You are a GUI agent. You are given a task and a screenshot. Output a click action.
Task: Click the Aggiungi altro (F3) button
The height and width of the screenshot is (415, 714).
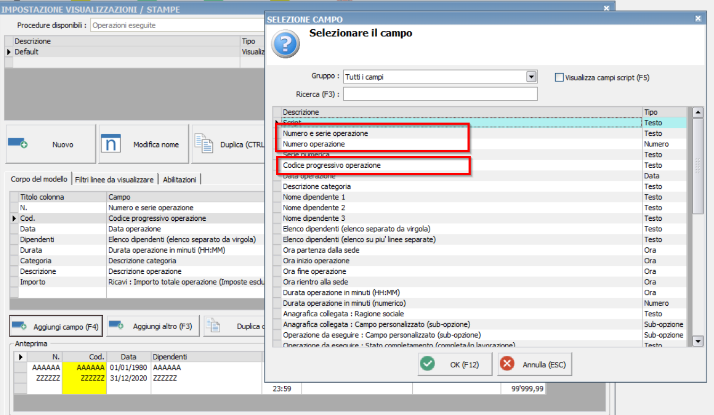click(153, 326)
